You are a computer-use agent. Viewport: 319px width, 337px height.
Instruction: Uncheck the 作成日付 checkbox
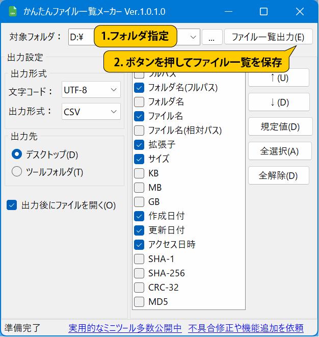click(139, 216)
